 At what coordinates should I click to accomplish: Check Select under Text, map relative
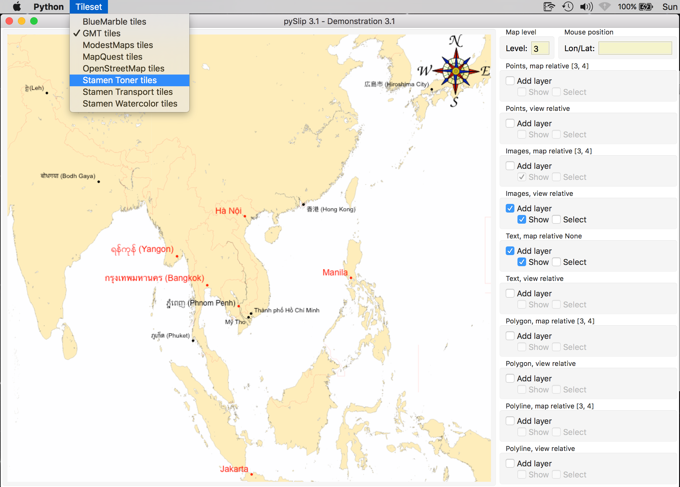pos(556,262)
